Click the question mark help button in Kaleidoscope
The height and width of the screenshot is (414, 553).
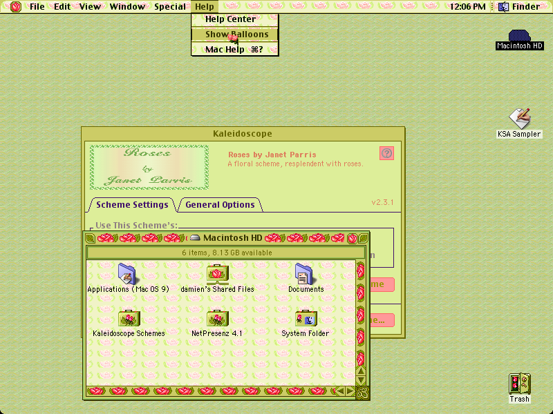point(386,153)
